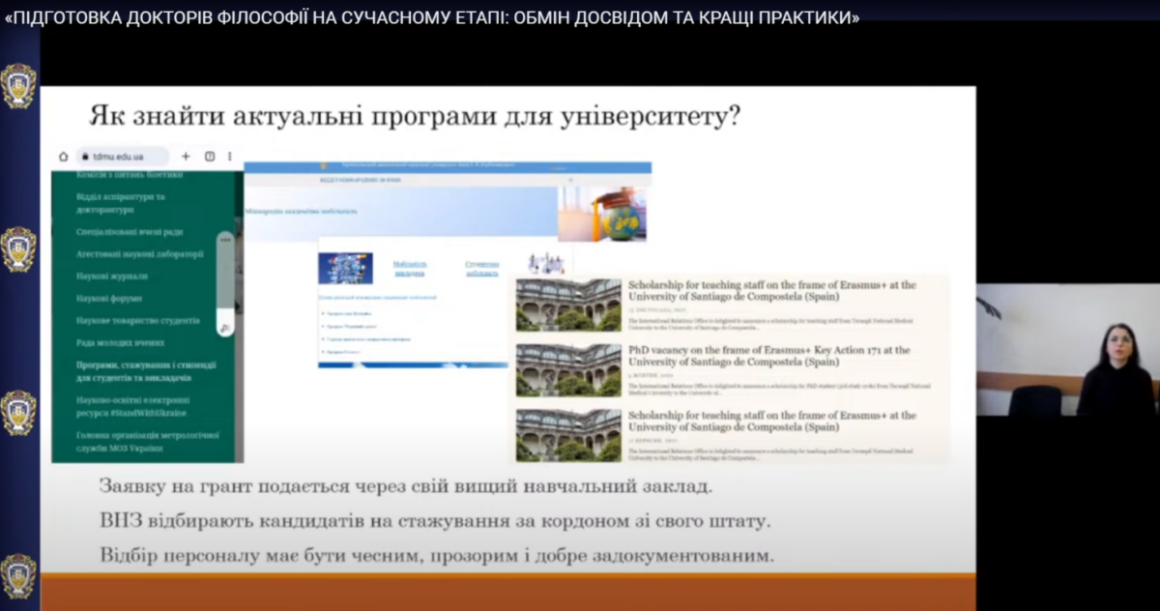Open the browser three-dot menu

(x=230, y=157)
